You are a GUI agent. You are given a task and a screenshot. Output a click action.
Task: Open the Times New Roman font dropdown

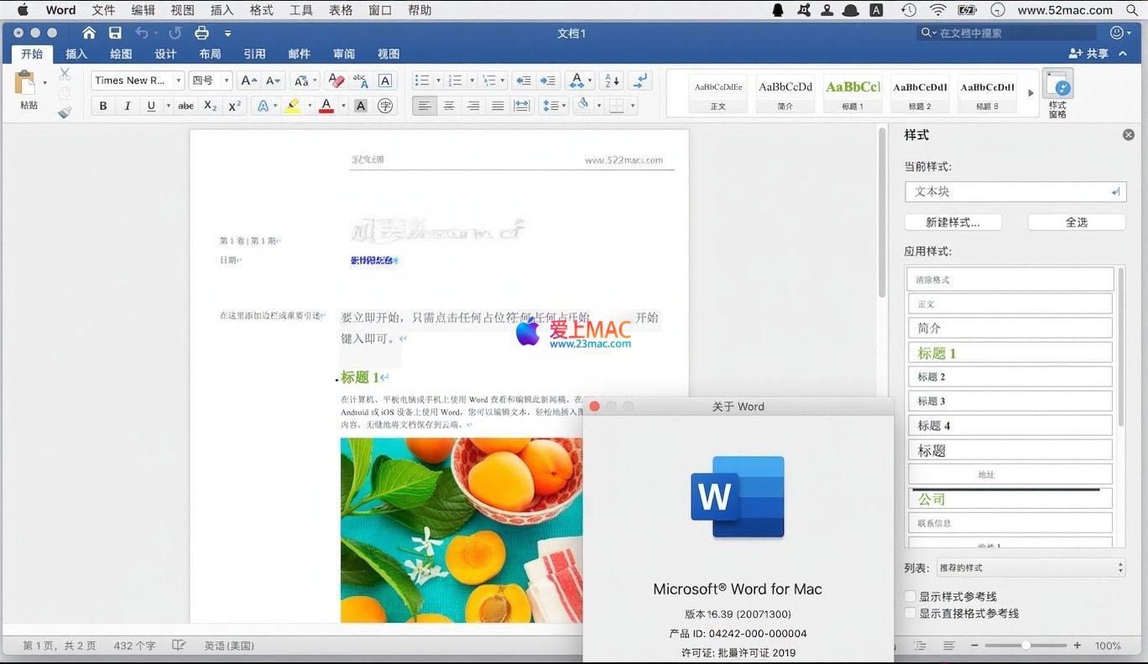tap(179, 80)
